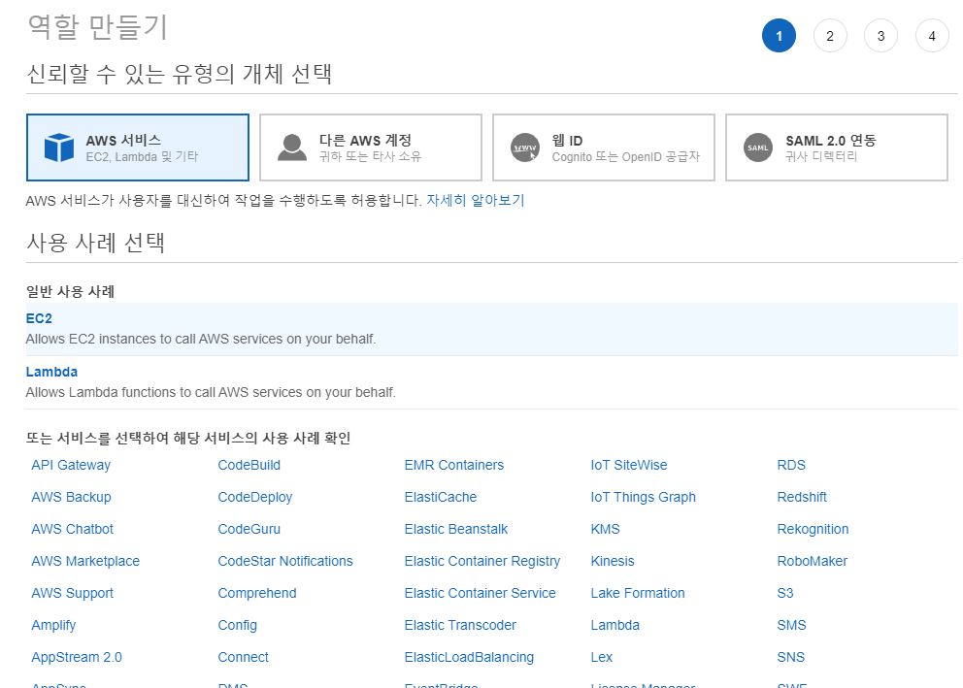Open CodeDeploy service link
The height and width of the screenshot is (688, 963).
(255, 497)
